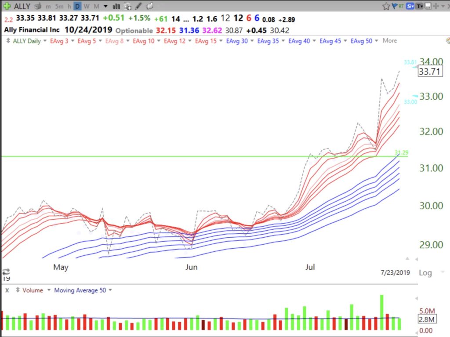Open the T dropdown button
Viewport: 450px width, 337px height.
[420, 6]
